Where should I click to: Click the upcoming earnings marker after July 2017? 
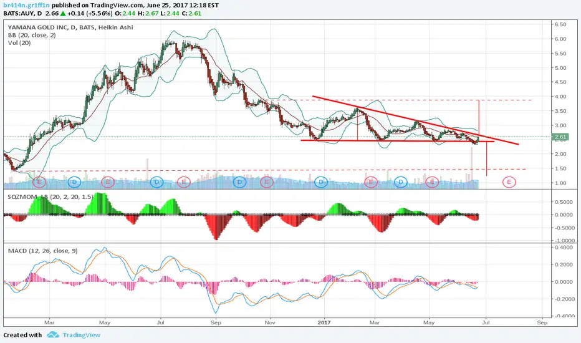509,182
